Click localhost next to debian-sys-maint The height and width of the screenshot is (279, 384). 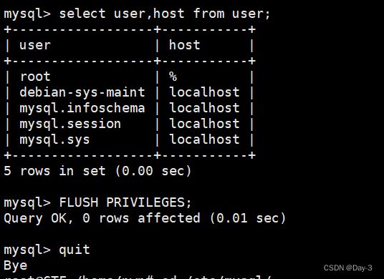click(x=204, y=92)
